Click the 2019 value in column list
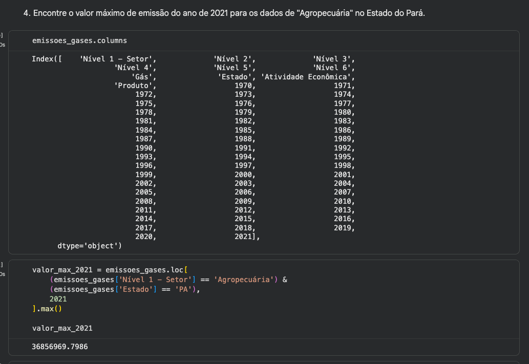 tap(343, 228)
